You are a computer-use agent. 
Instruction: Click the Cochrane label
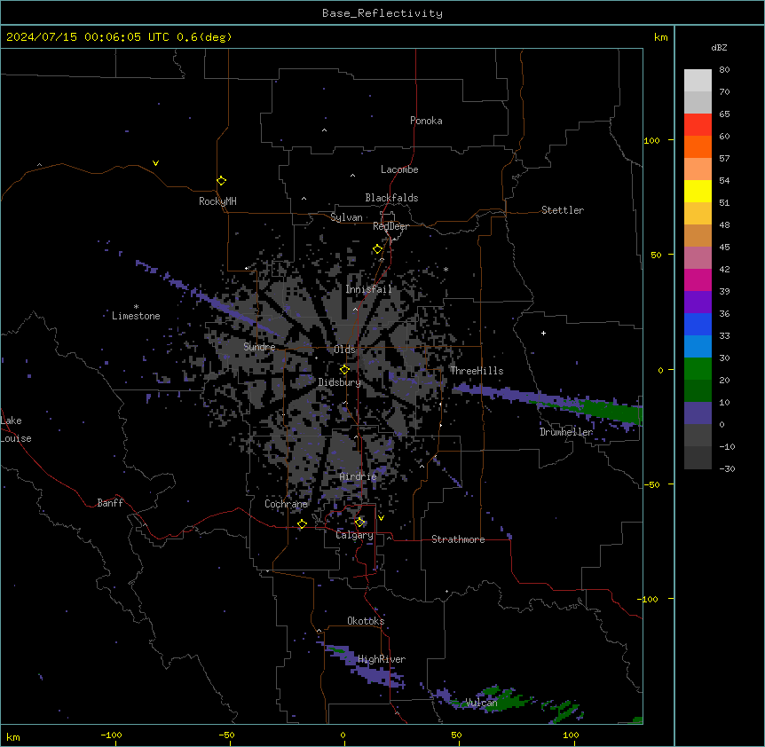286,504
